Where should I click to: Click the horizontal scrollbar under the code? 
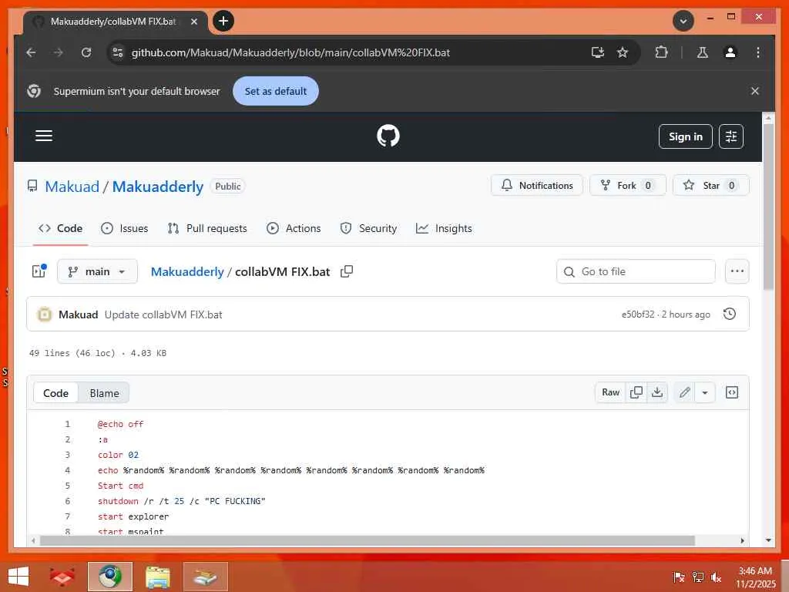click(x=368, y=540)
